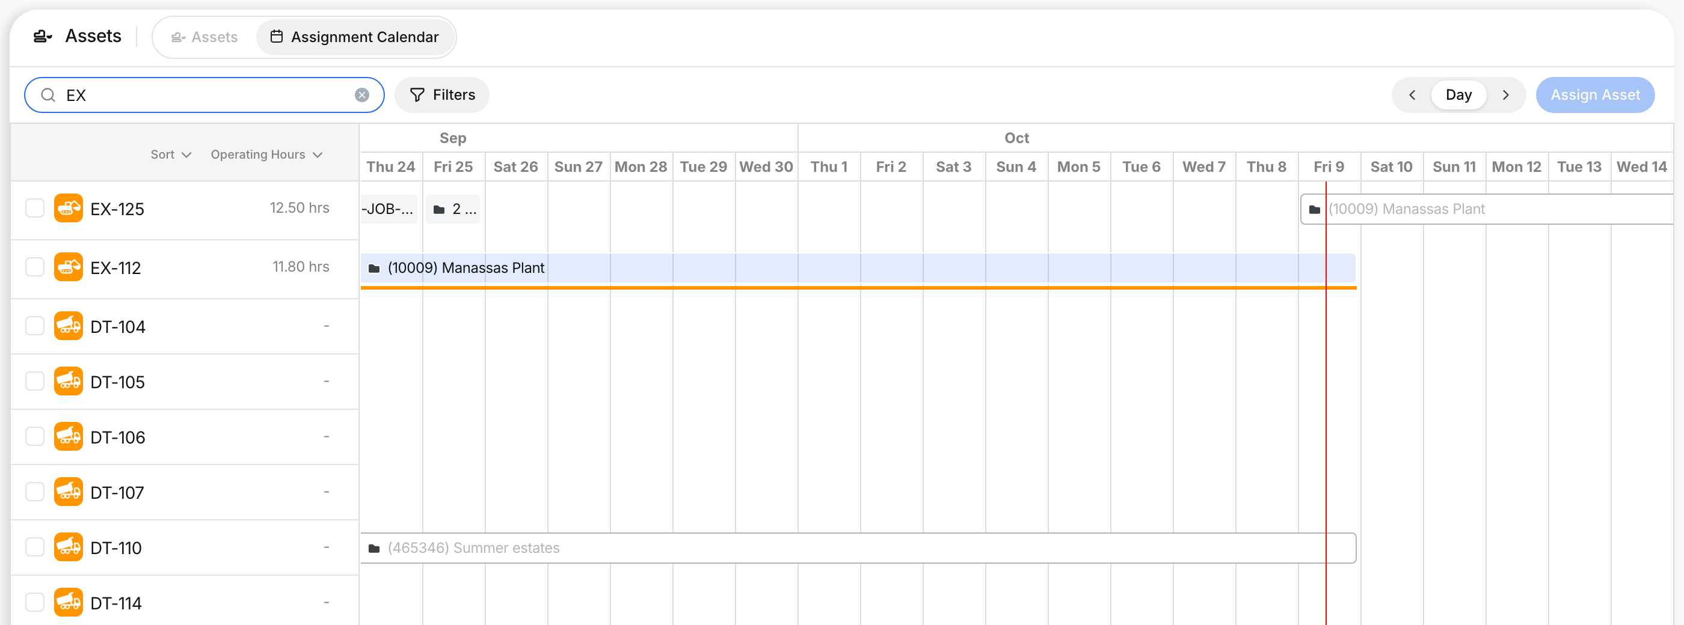Check the DT-107 row checkbox
The height and width of the screenshot is (625, 1684).
point(35,492)
